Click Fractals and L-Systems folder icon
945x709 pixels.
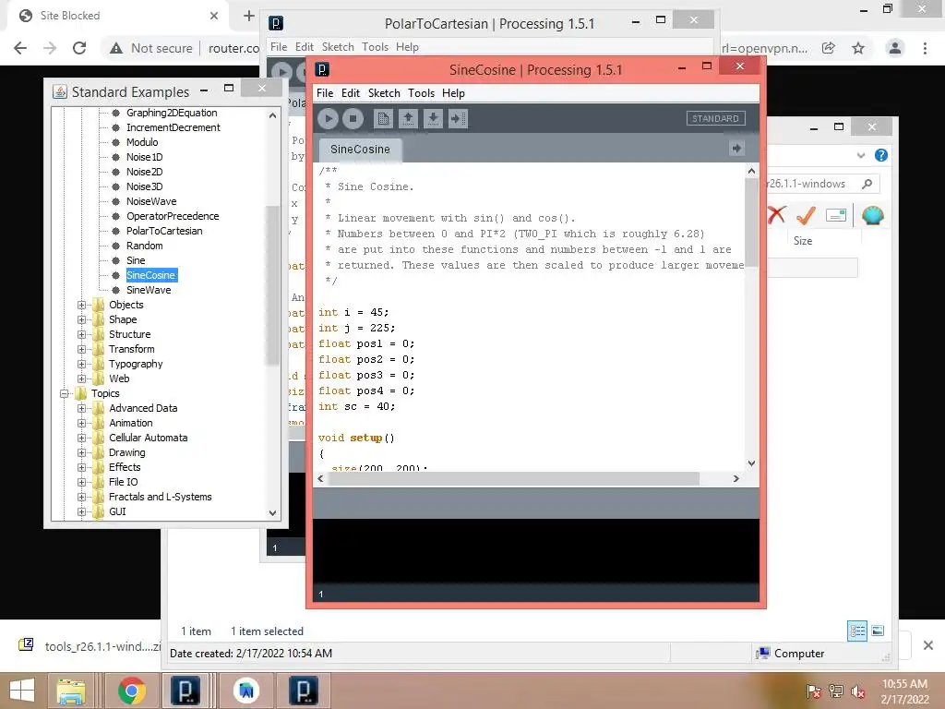pyautogui.click(x=98, y=497)
